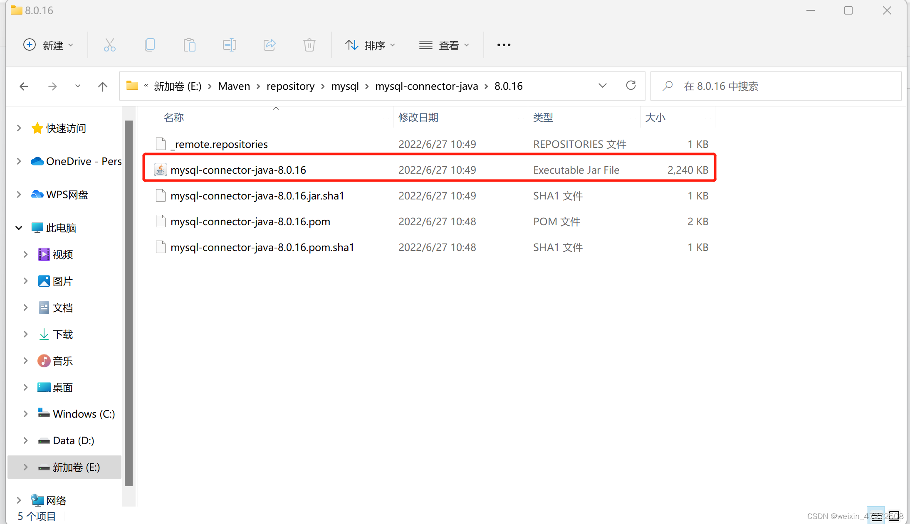Click the Cut (scissors) icon

[109, 45]
